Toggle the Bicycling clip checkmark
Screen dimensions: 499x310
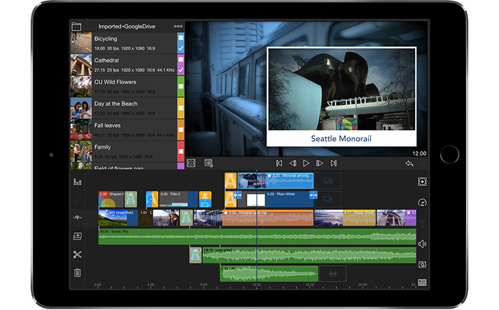180,48
